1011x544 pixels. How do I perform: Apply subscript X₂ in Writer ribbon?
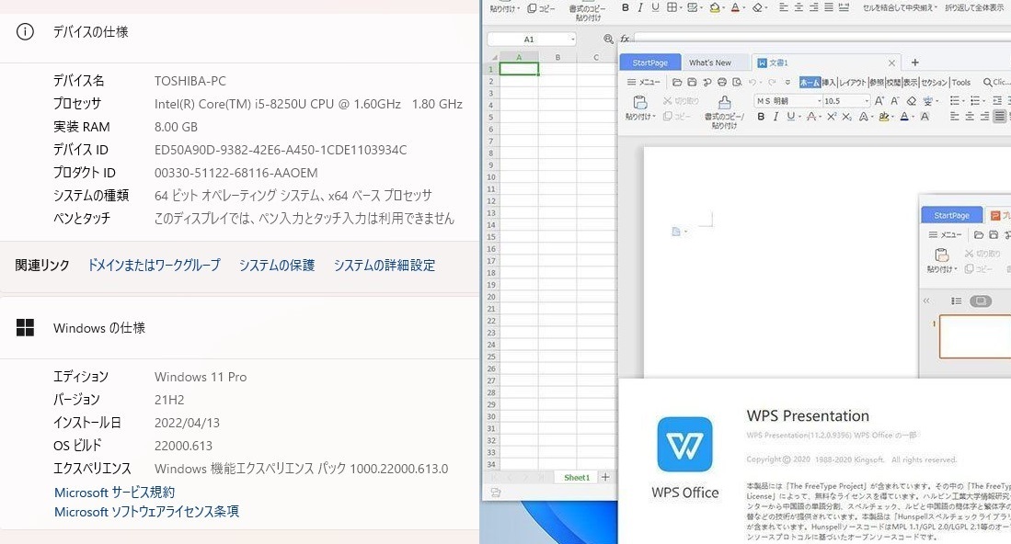(x=846, y=117)
